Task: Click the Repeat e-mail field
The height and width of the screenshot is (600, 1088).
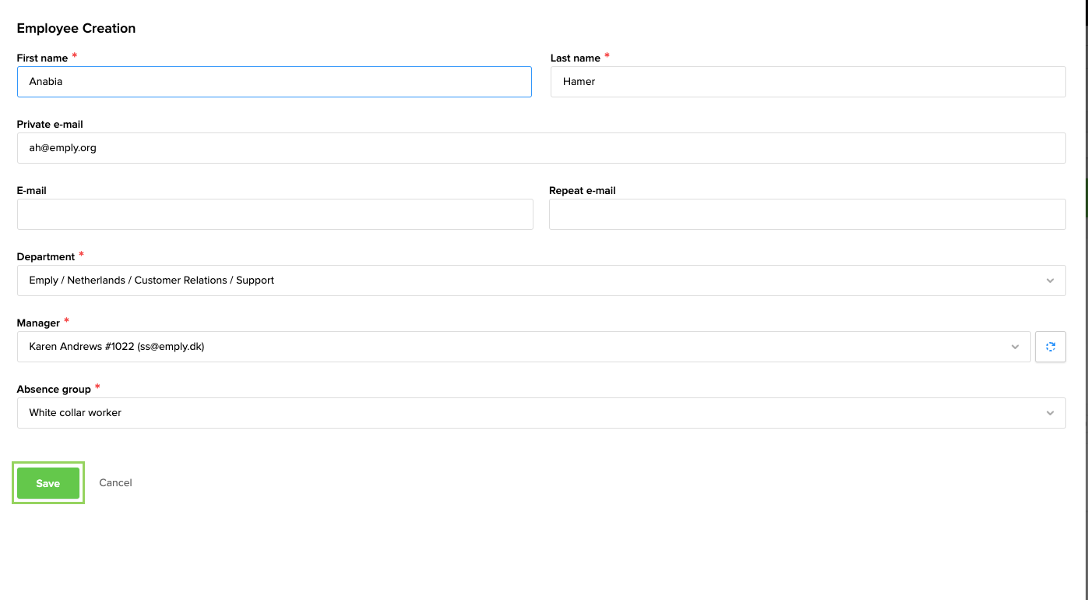Action: [807, 214]
